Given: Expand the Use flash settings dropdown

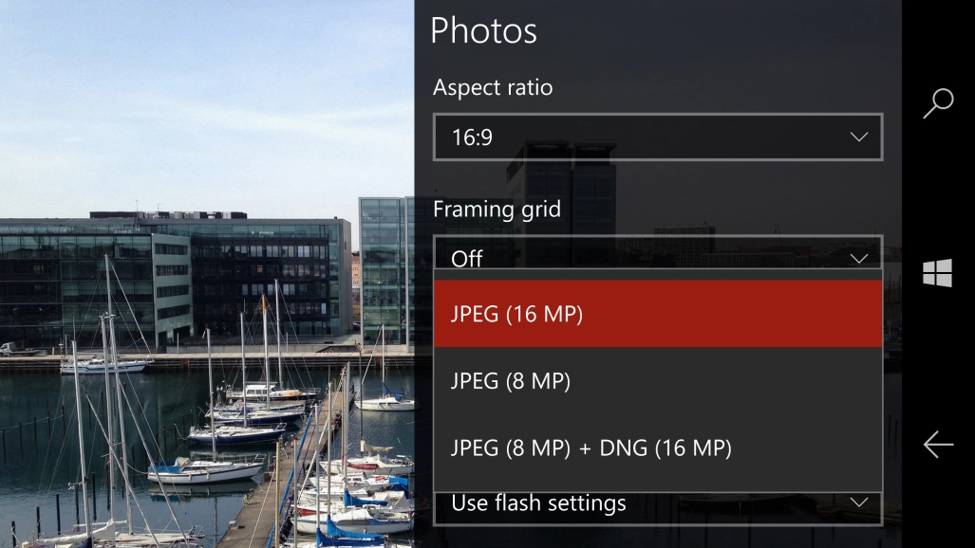Looking at the screenshot, I should point(658,508).
